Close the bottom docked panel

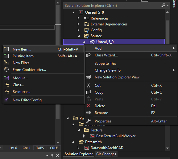point(57,156)
